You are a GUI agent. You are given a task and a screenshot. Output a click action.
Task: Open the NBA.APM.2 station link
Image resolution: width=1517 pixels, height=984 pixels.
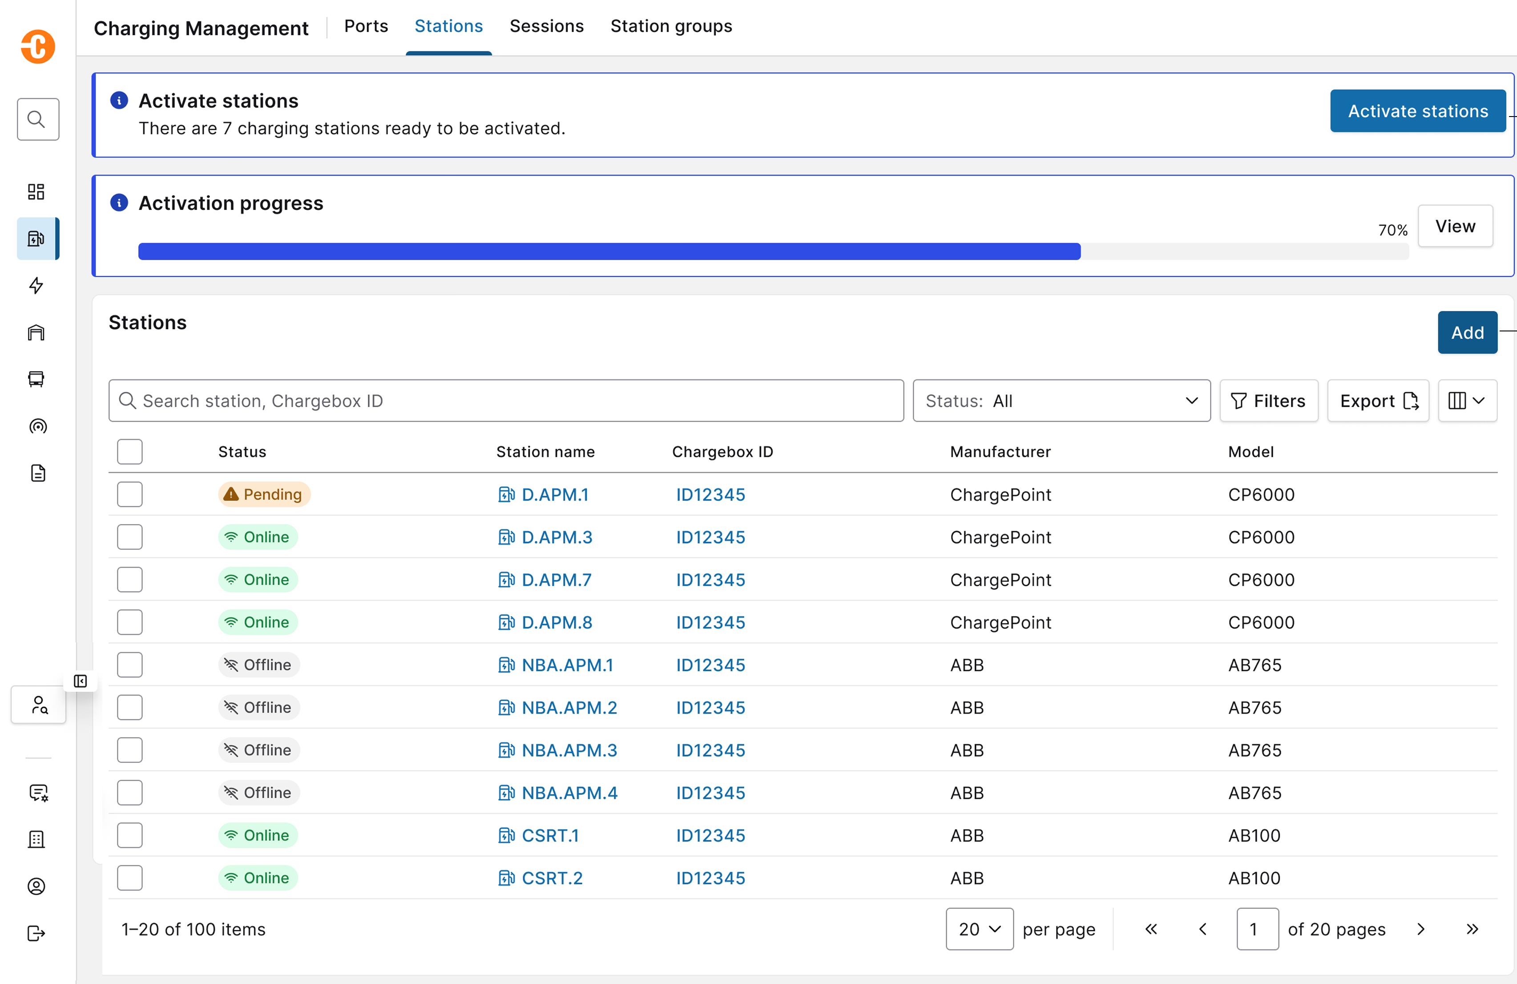click(569, 707)
